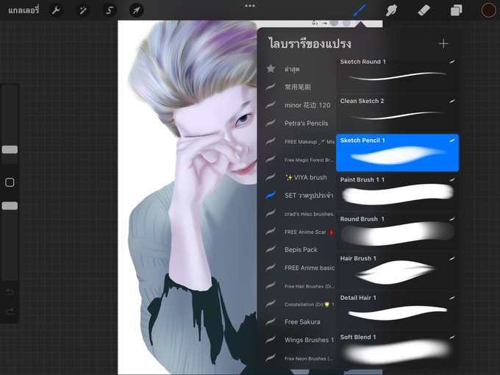Choose the Round Brush 1 brush

coord(397,232)
